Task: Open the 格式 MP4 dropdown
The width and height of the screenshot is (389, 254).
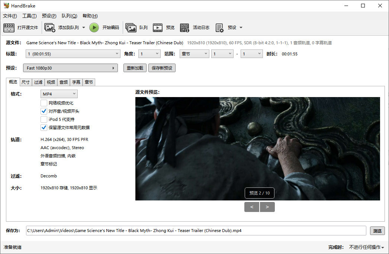Action: click(x=59, y=94)
